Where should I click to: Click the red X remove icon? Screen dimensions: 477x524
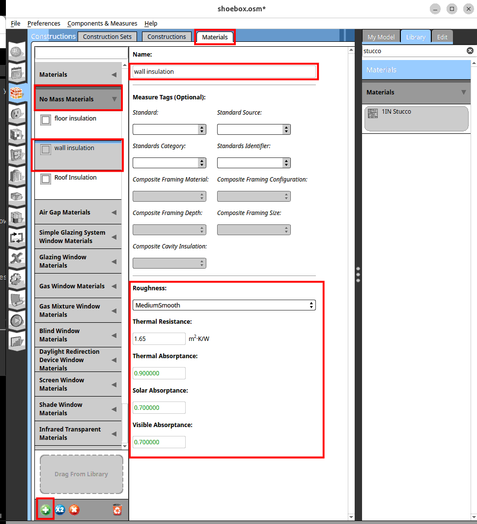point(74,510)
